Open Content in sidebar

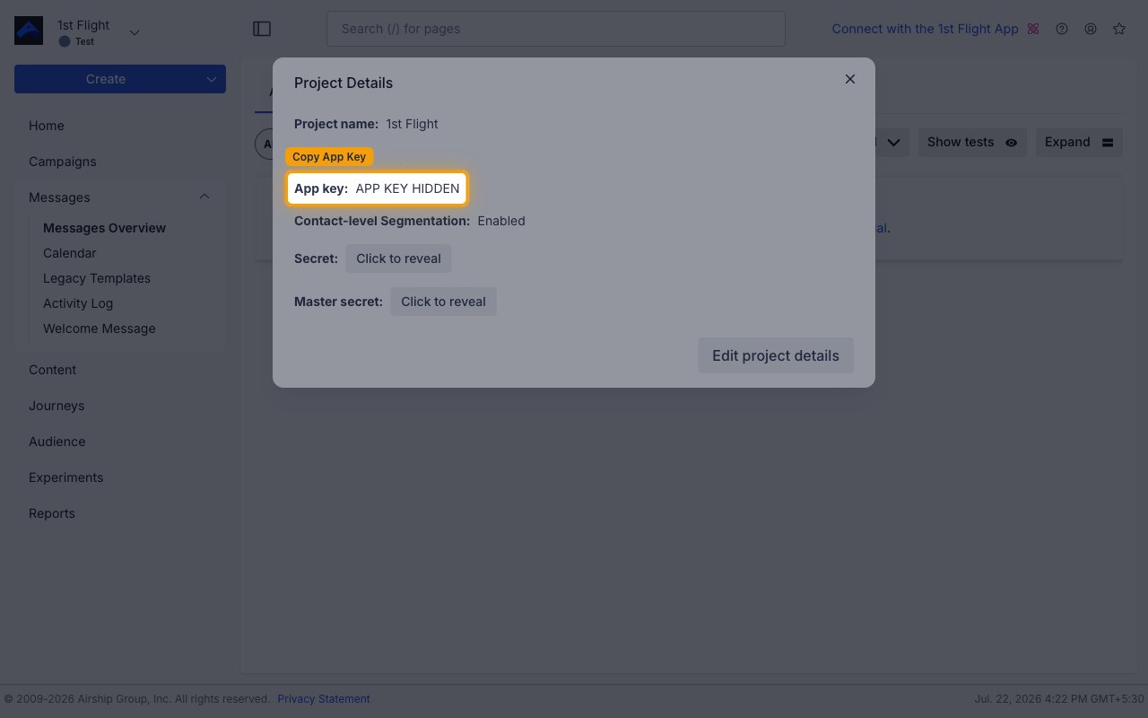[x=52, y=370]
